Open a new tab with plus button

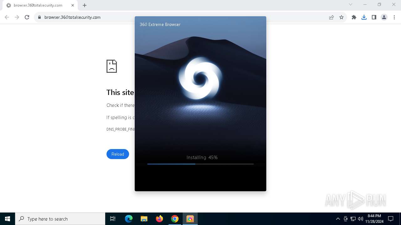click(85, 5)
